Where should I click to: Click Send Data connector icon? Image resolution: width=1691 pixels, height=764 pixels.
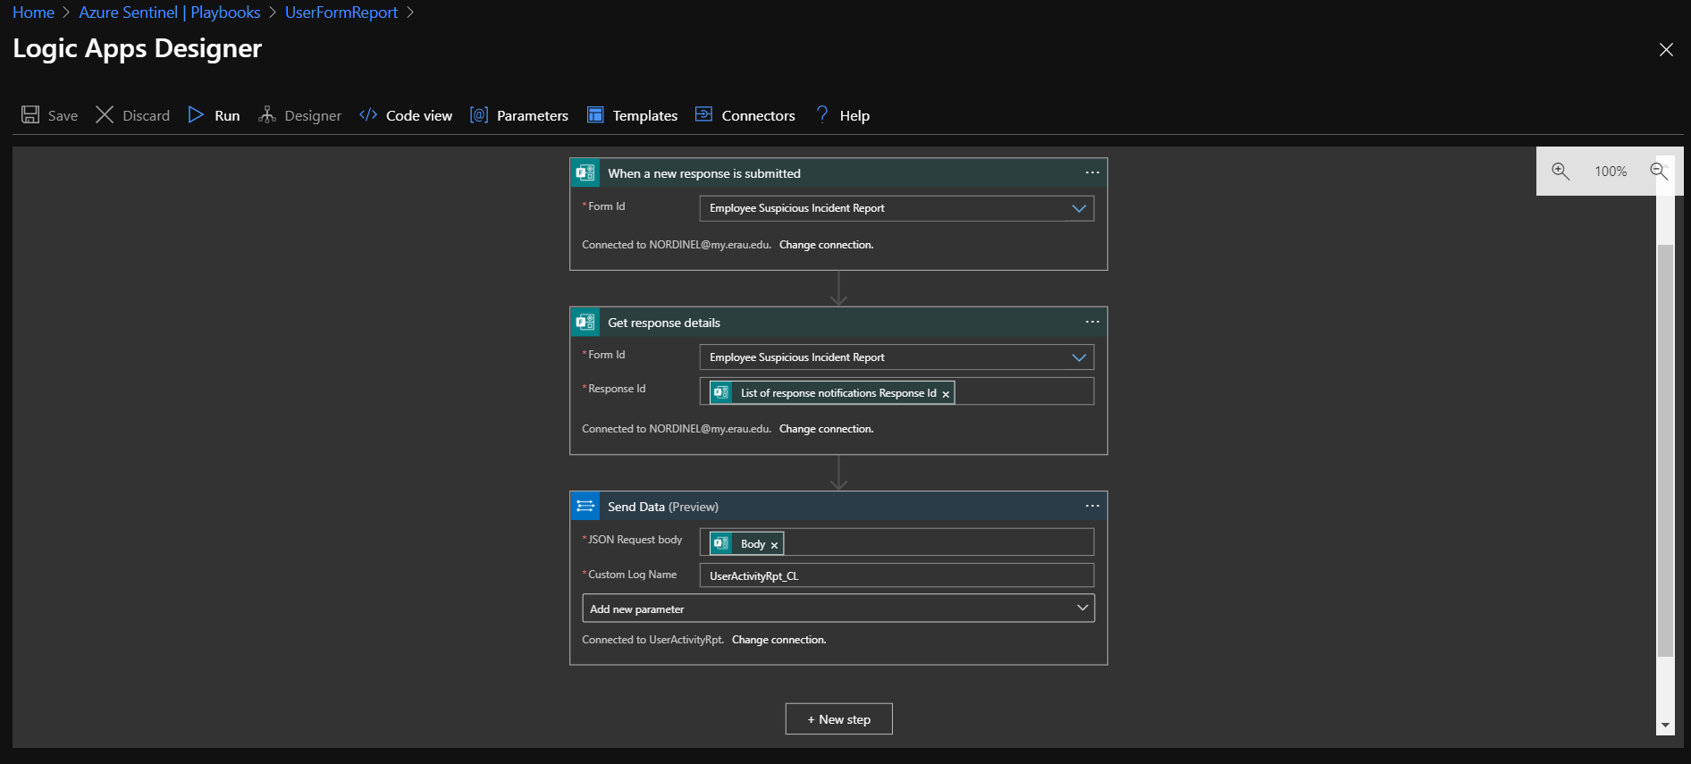585,506
